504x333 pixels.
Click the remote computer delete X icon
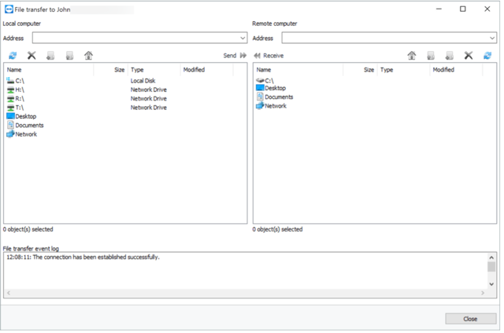469,56
